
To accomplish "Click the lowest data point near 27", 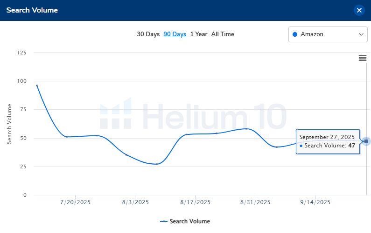I will pyautogui.click(x=157, y=164).
